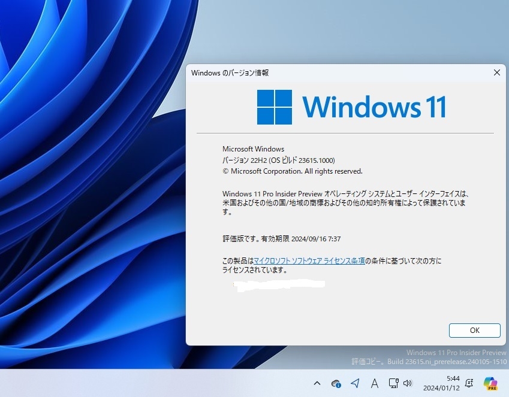Click 'ライセンスされています。' license text line
This screenshot has width=509, height=397.
[255, 270]
